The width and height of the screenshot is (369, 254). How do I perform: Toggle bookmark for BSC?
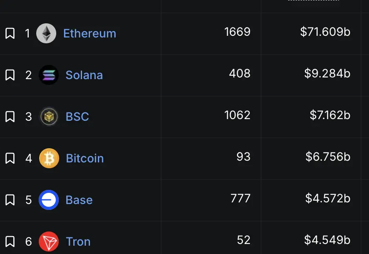10,117
